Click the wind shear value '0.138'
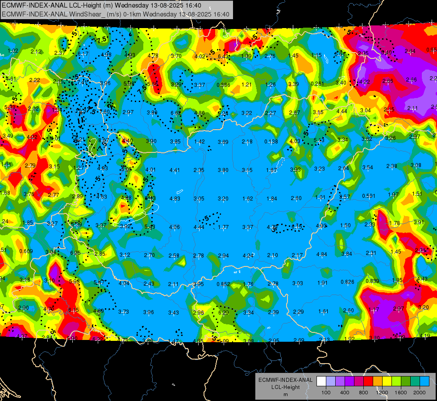 tap(271, 141)
